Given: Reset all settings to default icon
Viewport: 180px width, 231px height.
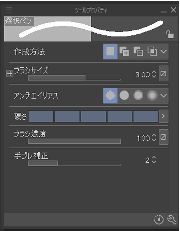Looking at the screenshot, I should (159, 220).
